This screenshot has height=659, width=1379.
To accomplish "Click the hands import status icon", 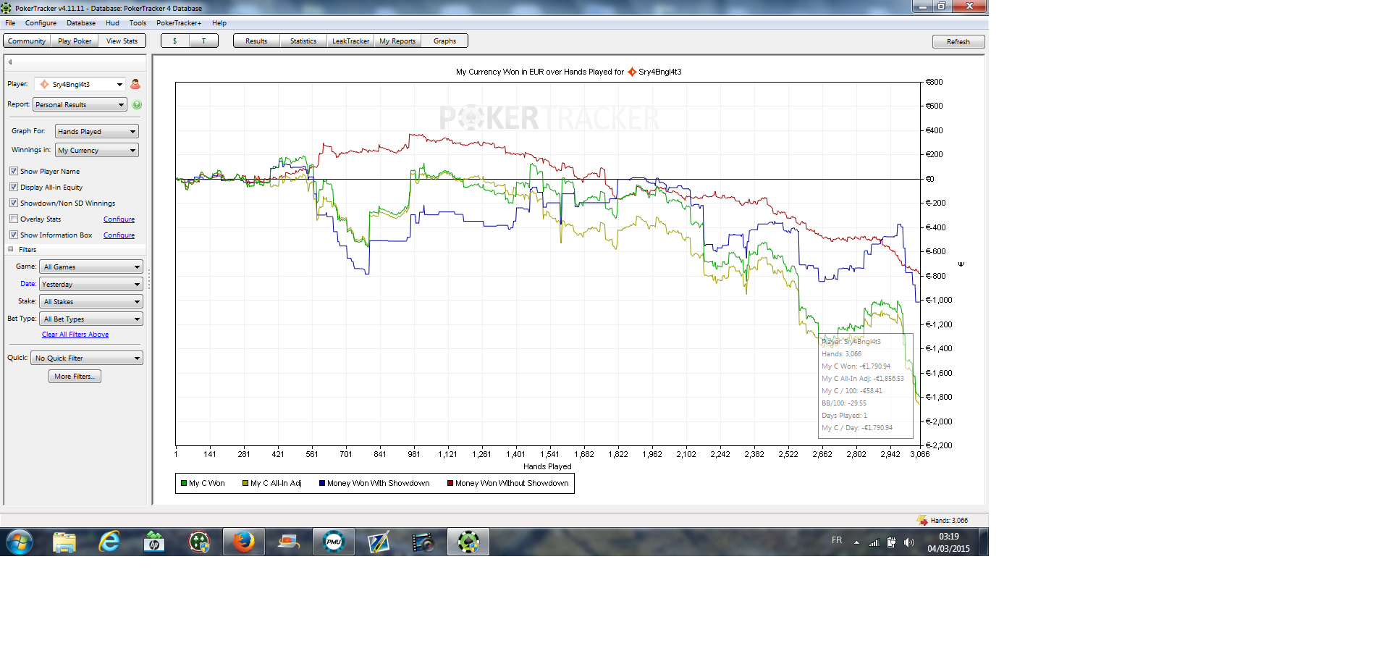I will (922, 520).
